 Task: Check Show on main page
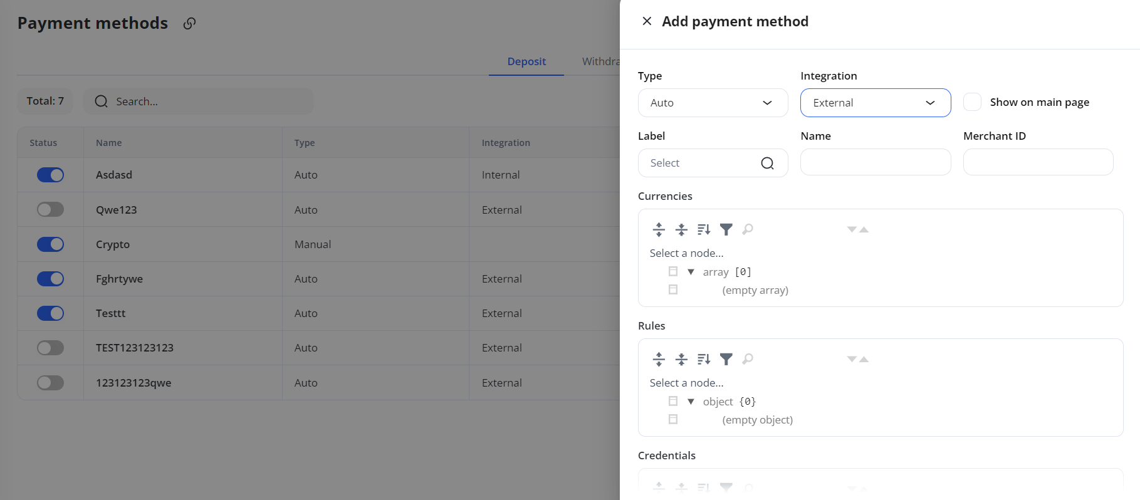tap(972, 102)
